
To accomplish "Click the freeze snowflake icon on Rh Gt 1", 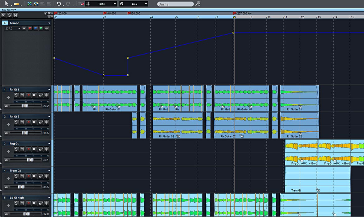I will point(47,95).
